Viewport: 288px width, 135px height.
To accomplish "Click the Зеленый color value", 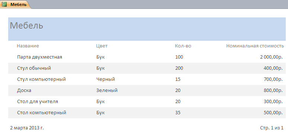I will pos(107,90).
